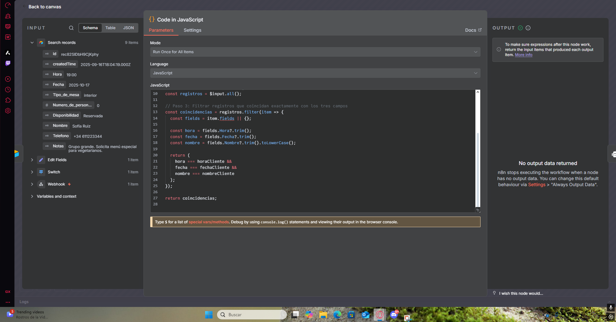Click the Edit Fields pencil node icon

tap(41, 160)
